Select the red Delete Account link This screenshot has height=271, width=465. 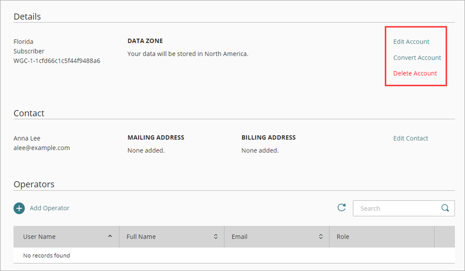415,73
